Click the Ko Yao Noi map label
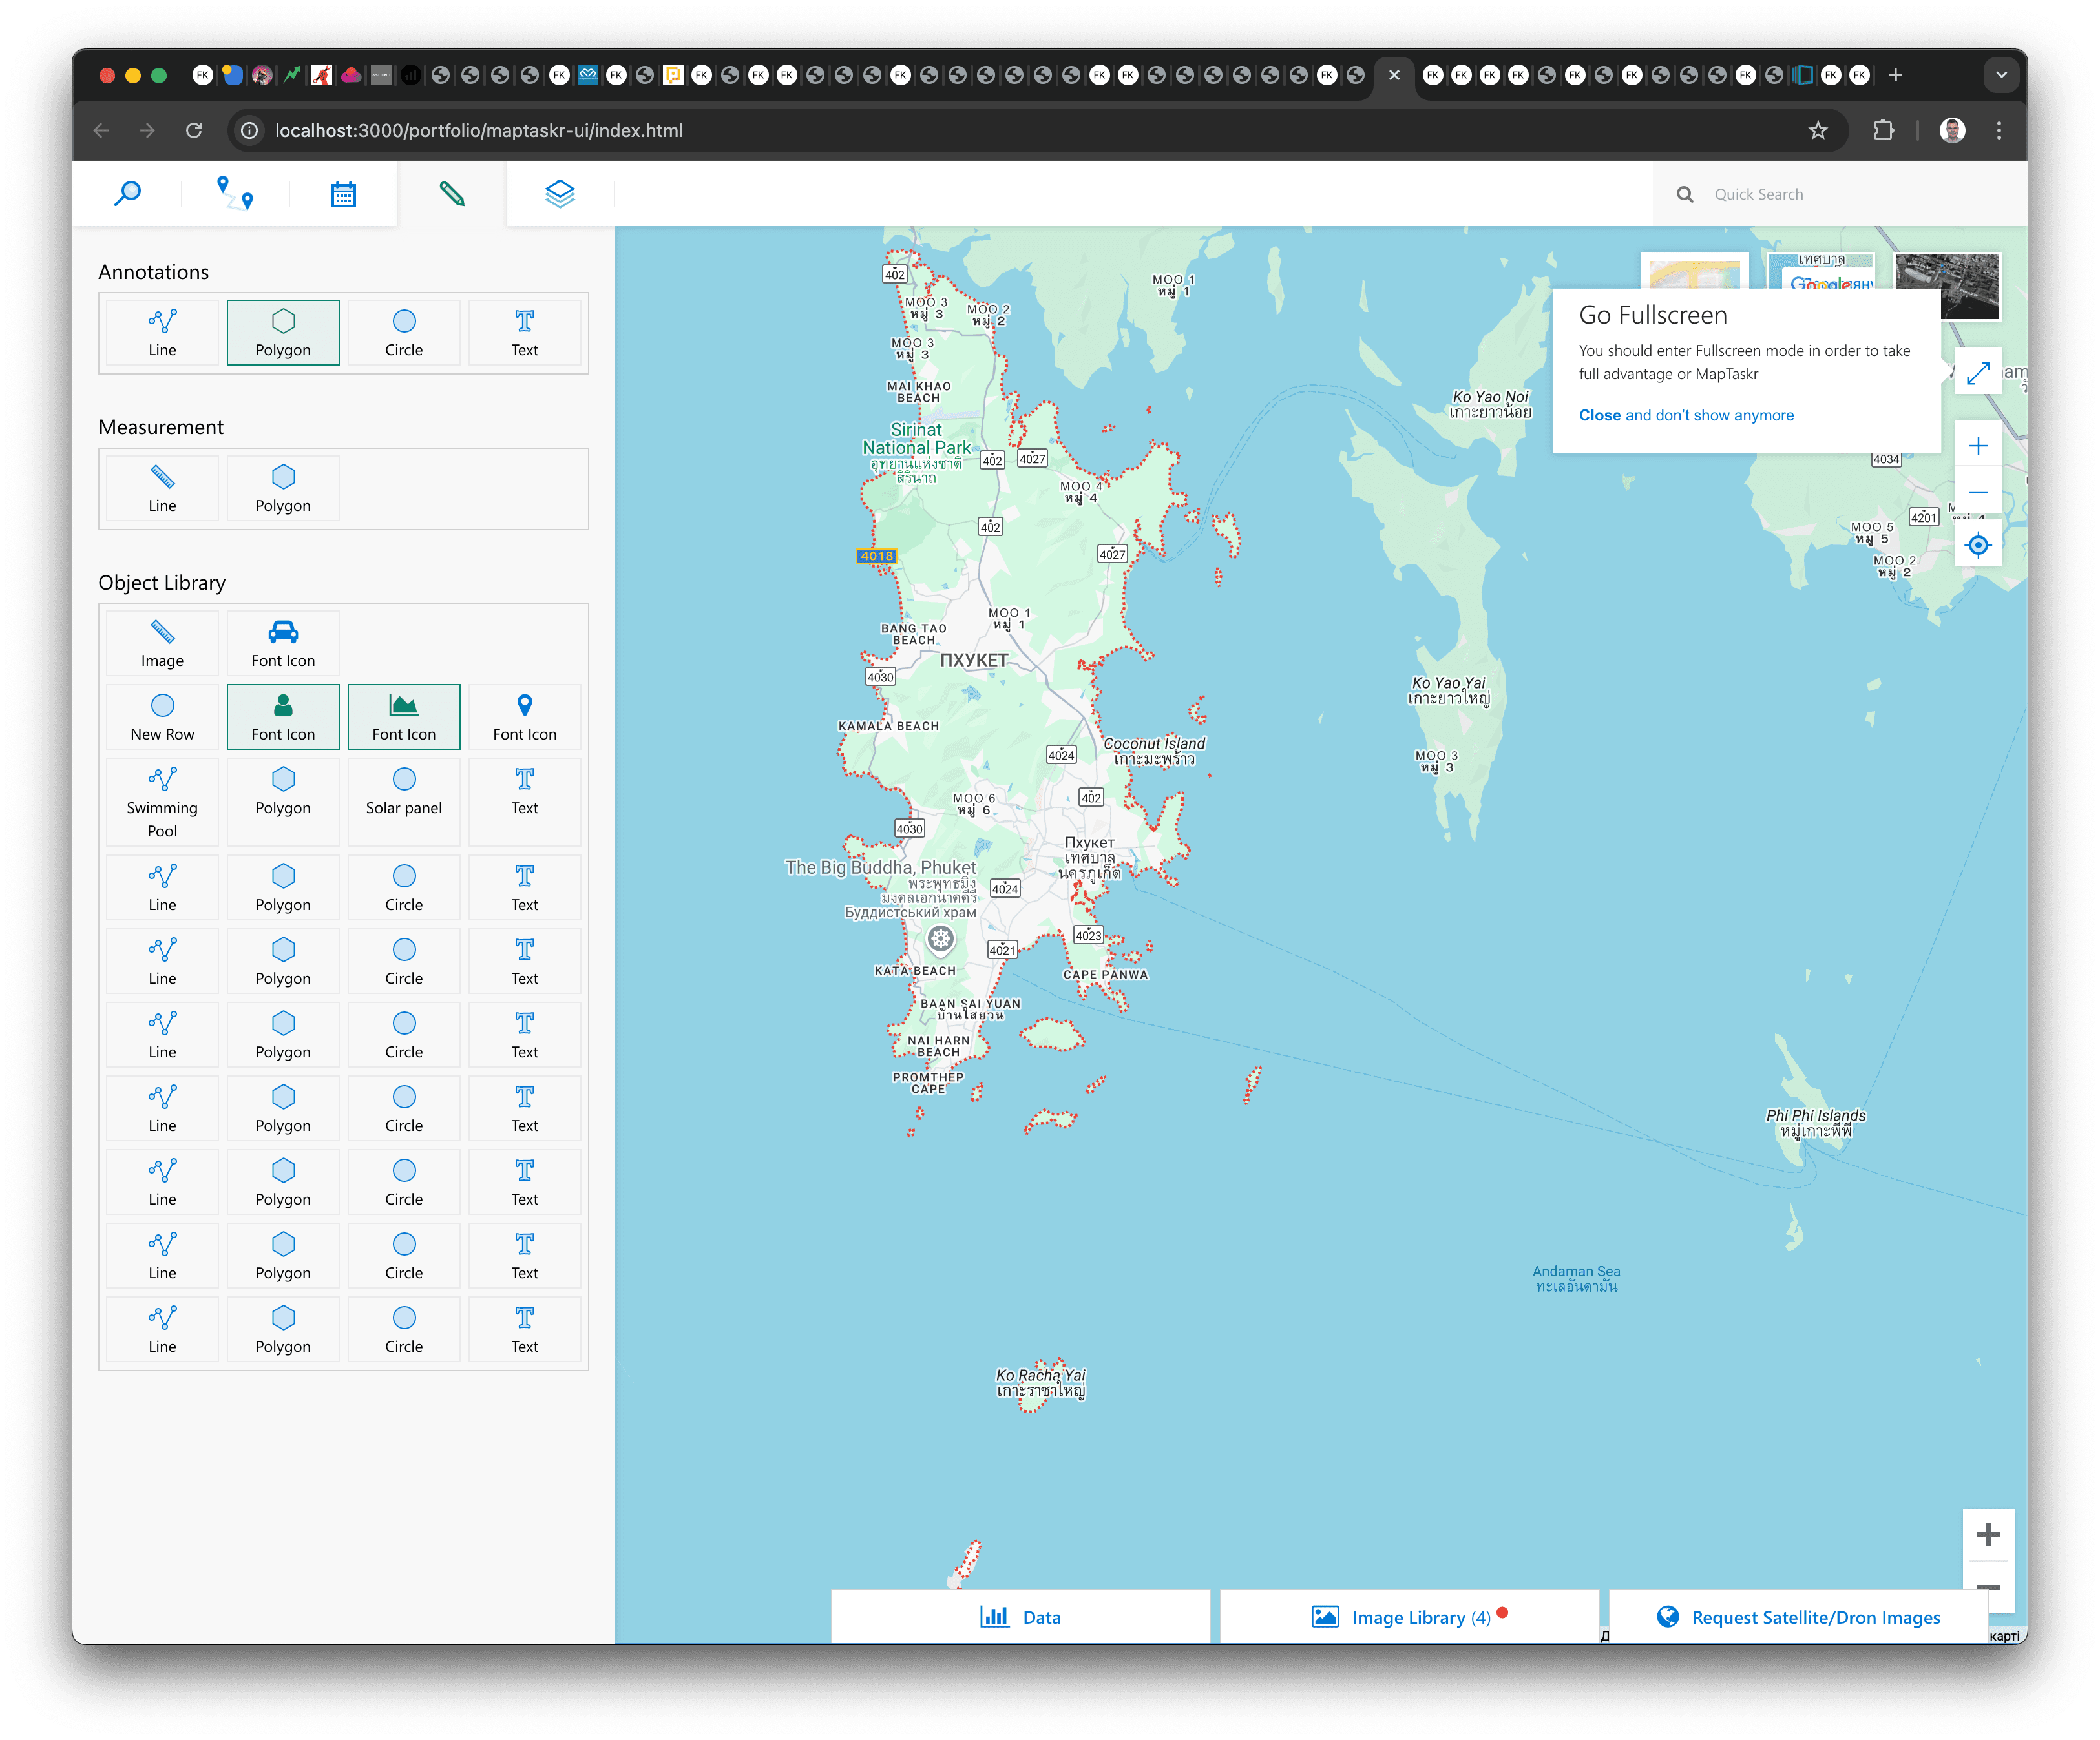 [1490, 404]
